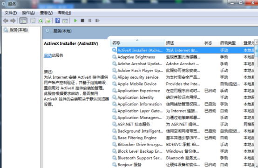The height and width of the screenshot is (168, 258).
Task: Click 网络服务 login cell of ASP.NET row
Action: (249, 124)
